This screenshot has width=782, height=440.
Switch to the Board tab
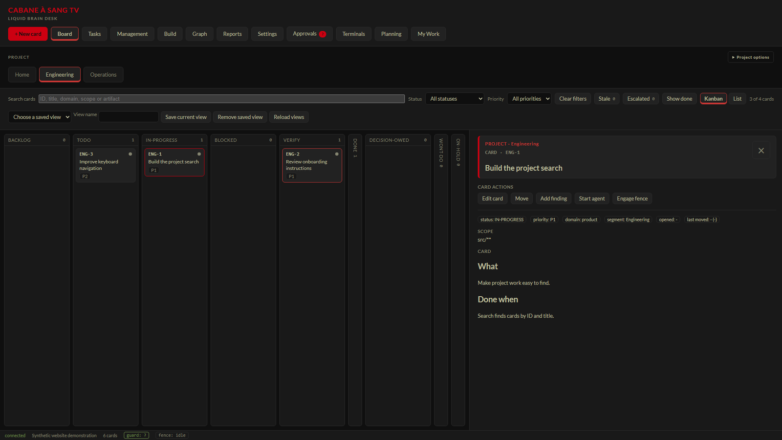pos(65,34)
